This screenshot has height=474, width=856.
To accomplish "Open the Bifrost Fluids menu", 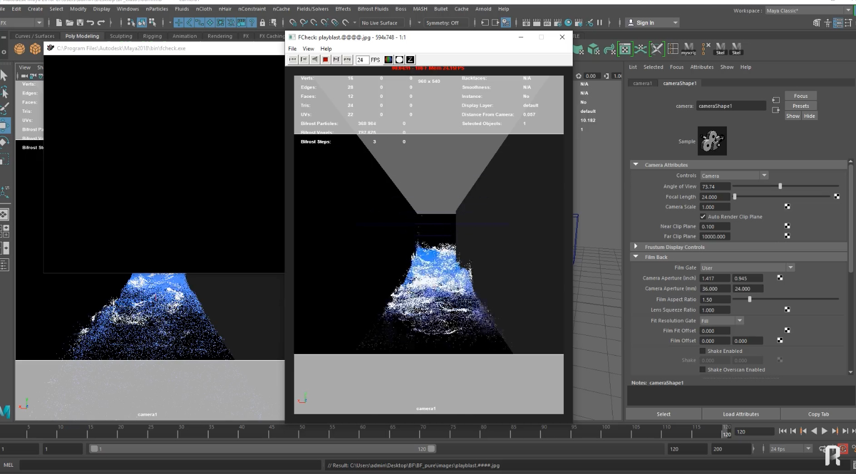I will [373, 9].
